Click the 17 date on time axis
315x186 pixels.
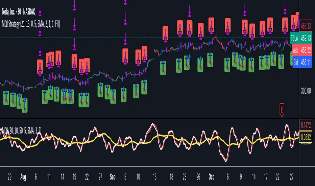point(266,177)
